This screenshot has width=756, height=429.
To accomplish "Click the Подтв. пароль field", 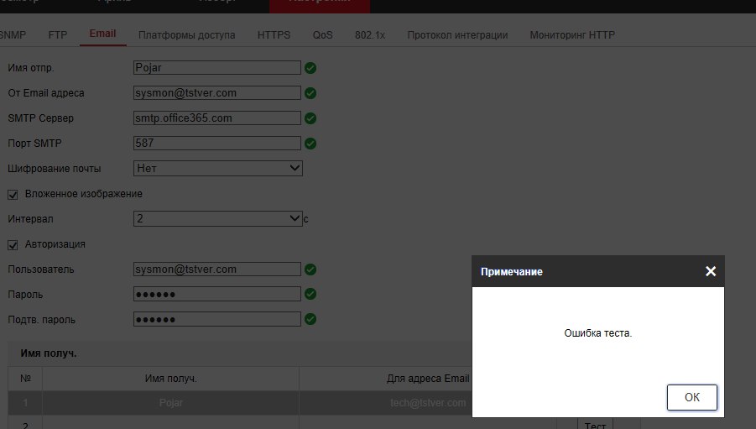I will 217,319.
